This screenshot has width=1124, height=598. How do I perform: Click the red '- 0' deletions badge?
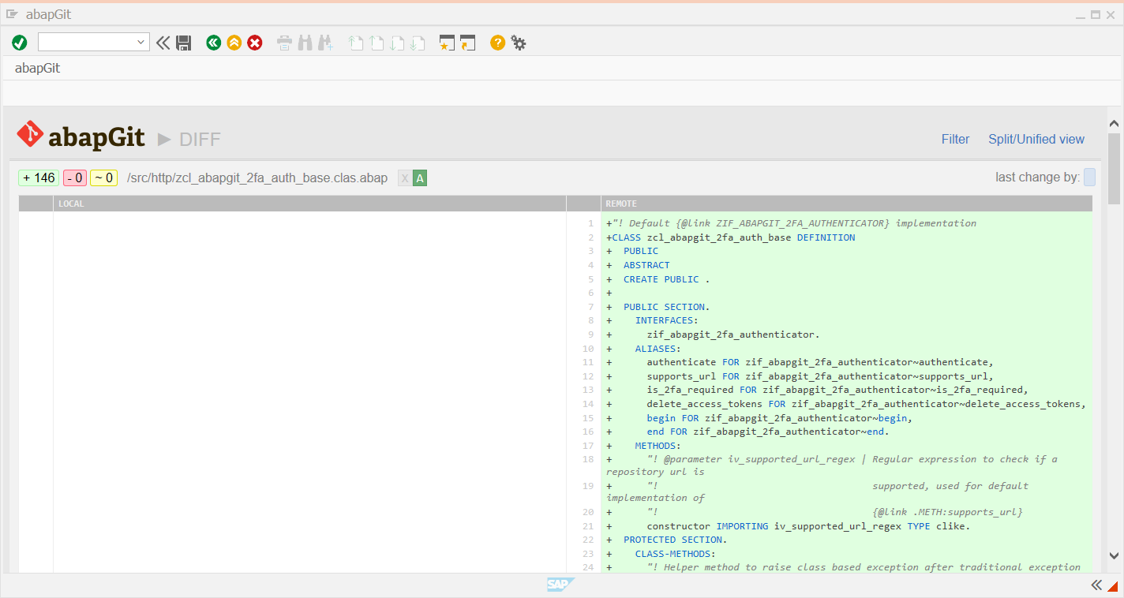[75, 178]
